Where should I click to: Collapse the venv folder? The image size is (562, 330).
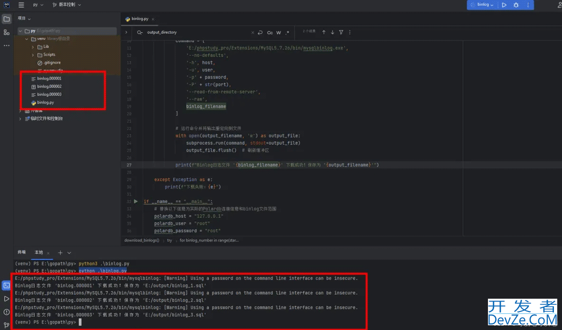pyautogui.click(x=27, y=39)
